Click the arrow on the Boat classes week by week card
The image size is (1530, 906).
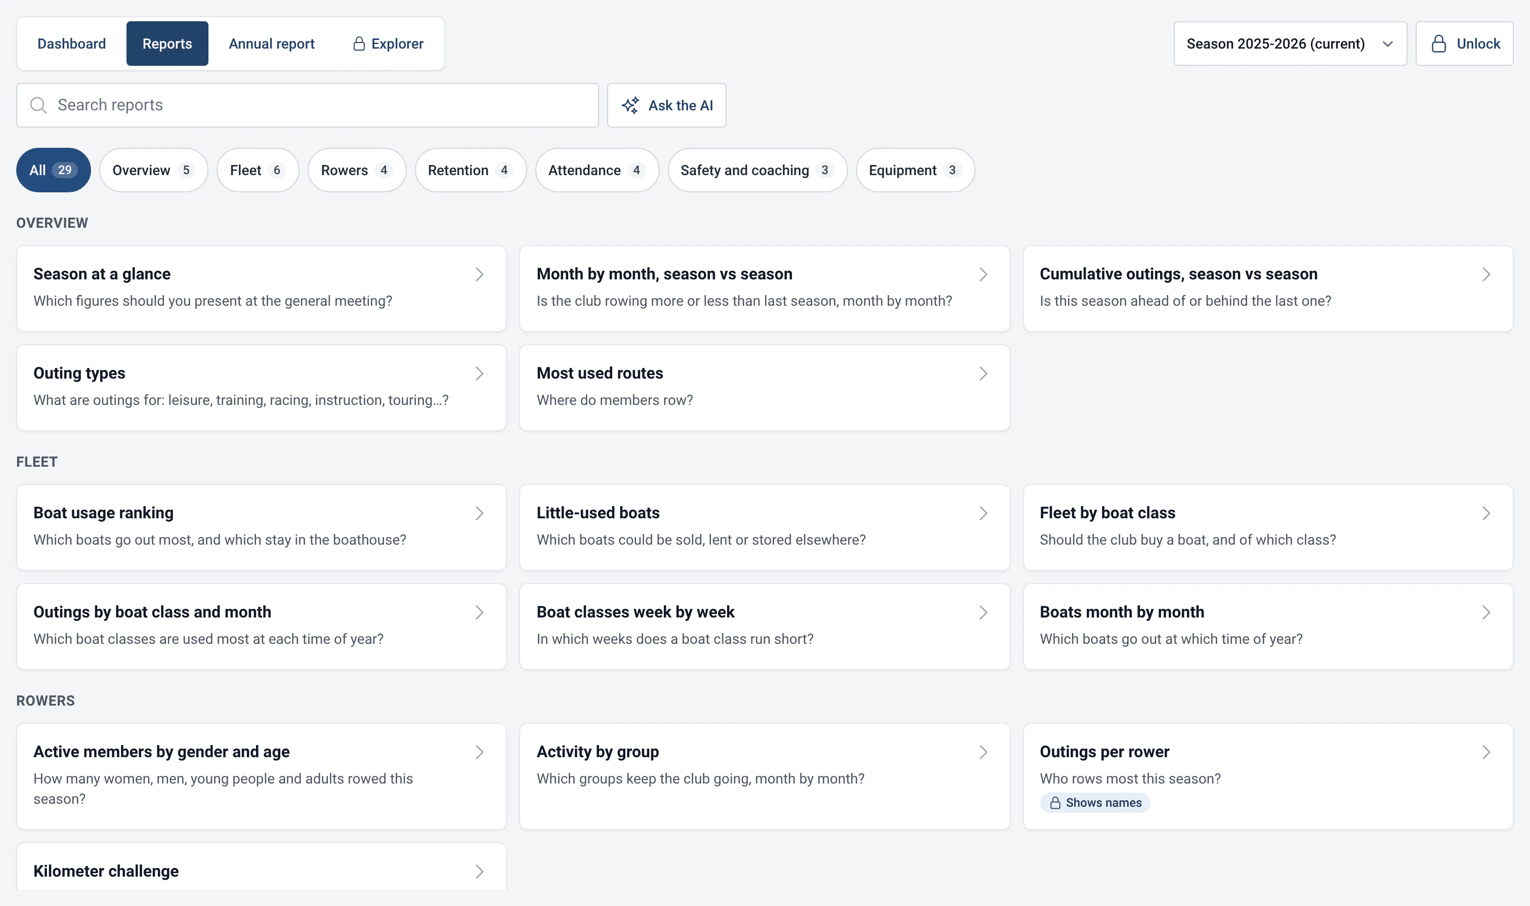tap(983, 612)
